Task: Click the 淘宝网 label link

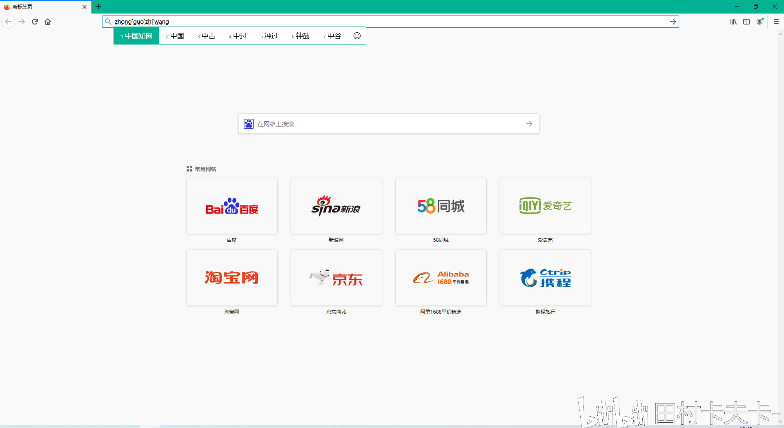Action: [232, 312]
